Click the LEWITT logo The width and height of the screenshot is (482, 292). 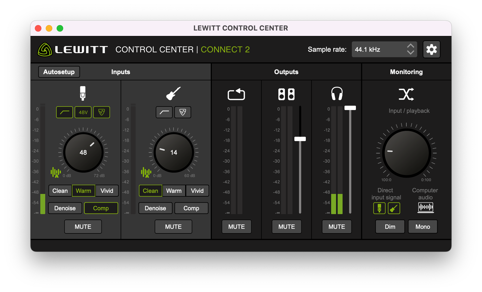(73, 50)
